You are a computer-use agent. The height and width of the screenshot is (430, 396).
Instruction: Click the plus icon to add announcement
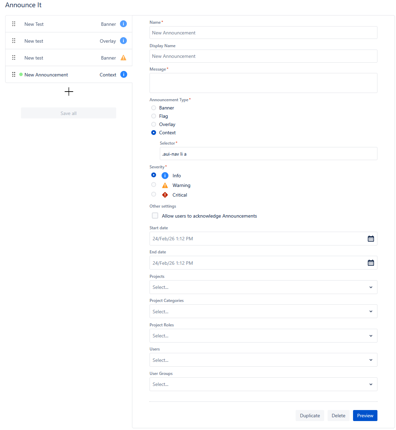pyautogui.click(x=69, y=92)
